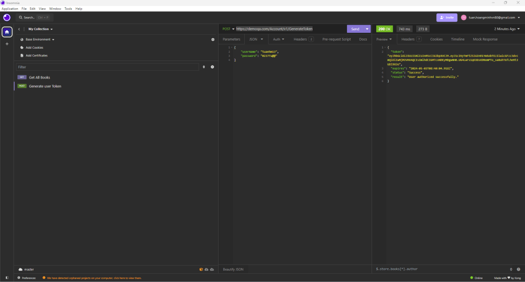The width and height of the screenshot is (525, 282).
Task: Open the Home project icon in sidebar
Action: click(7, 32)
